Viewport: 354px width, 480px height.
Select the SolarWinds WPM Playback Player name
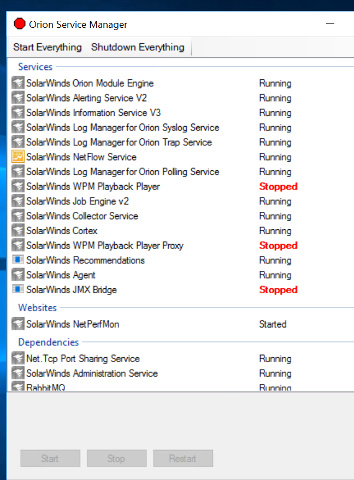[x=93, y=186]
